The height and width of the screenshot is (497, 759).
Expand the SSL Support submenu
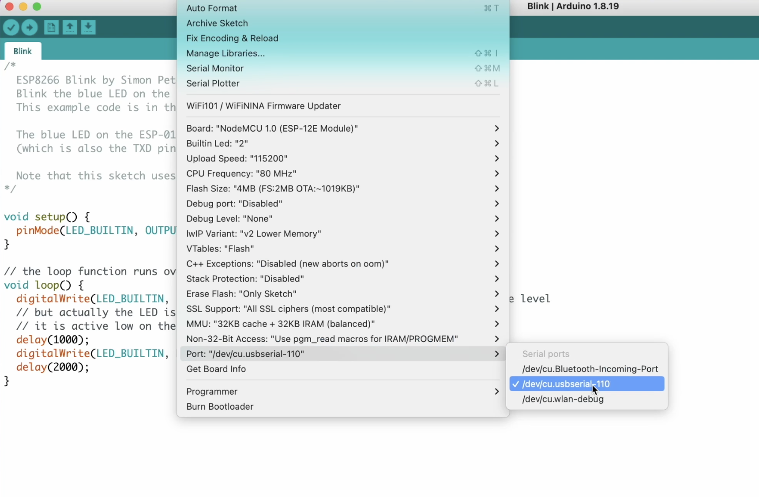(343, 309)
